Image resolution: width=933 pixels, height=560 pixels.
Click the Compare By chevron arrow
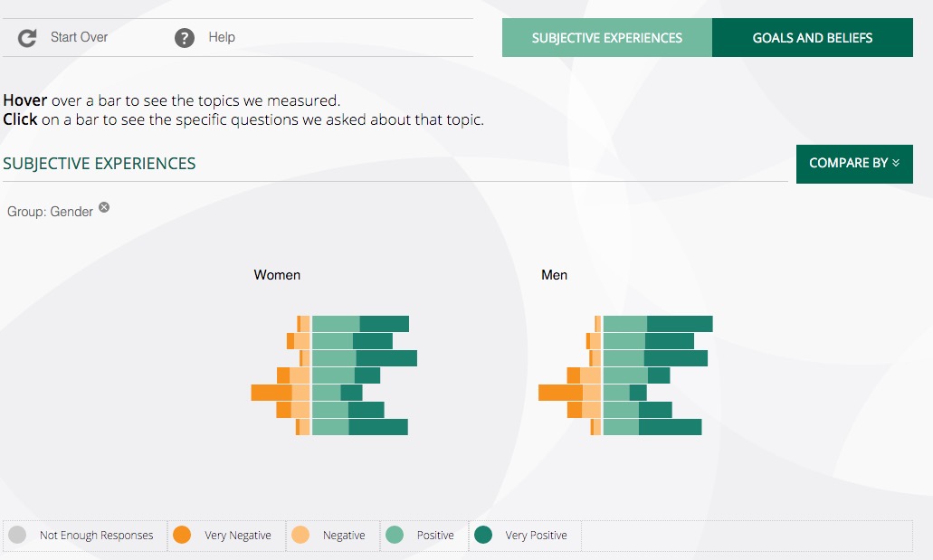point(896,163)
